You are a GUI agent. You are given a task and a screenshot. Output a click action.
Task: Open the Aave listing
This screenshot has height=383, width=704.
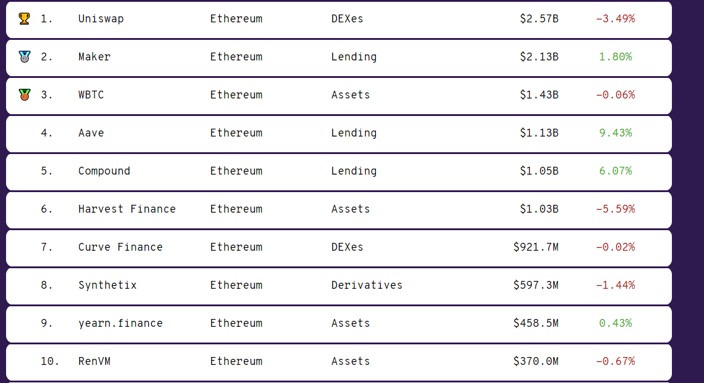click(x=91, y=132)
